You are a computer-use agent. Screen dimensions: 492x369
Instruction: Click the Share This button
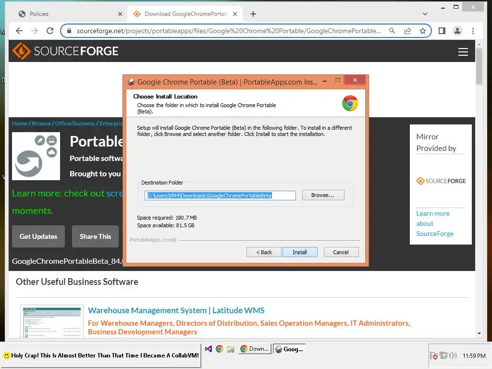pyautogui.click(x=96, y=236)
